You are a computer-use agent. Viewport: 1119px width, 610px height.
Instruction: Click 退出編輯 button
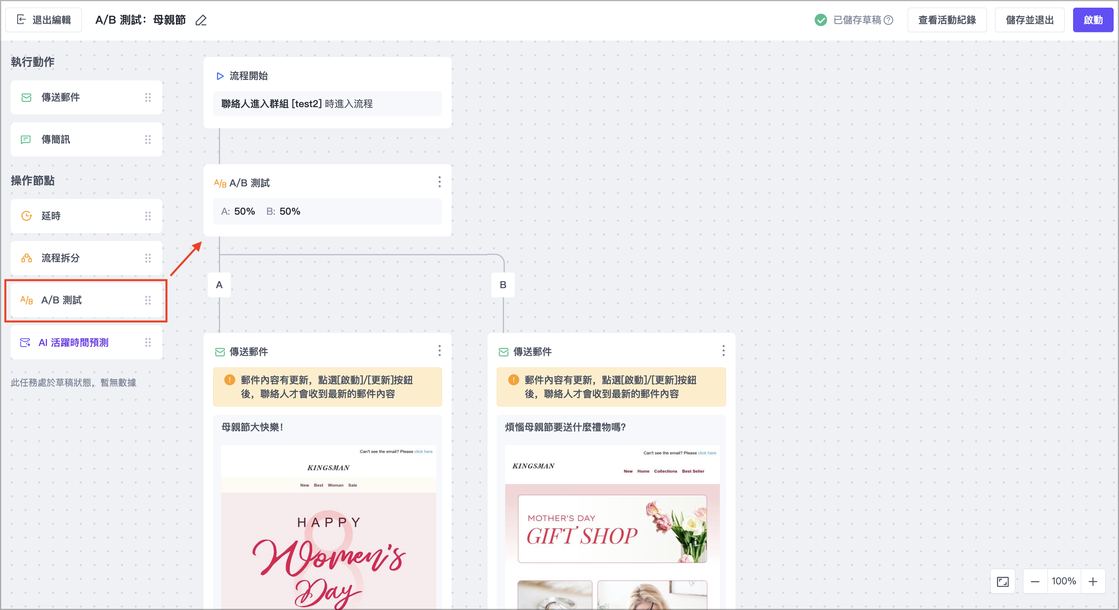click(x=44, y=20)
